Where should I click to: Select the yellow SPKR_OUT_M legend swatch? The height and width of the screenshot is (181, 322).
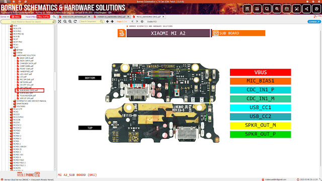point(261,125)
